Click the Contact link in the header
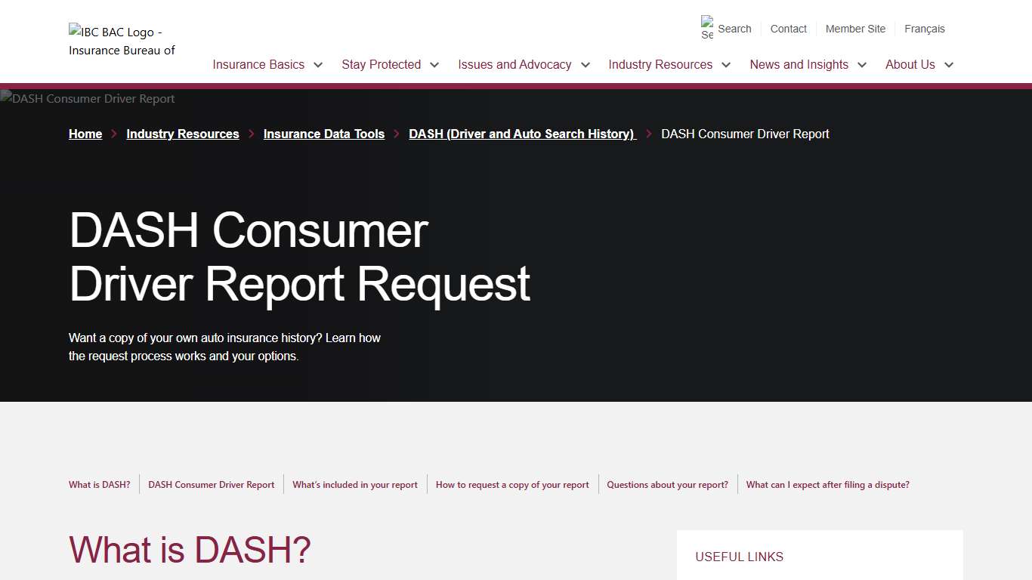The image size is (1032, 580). tap(788, 28)
